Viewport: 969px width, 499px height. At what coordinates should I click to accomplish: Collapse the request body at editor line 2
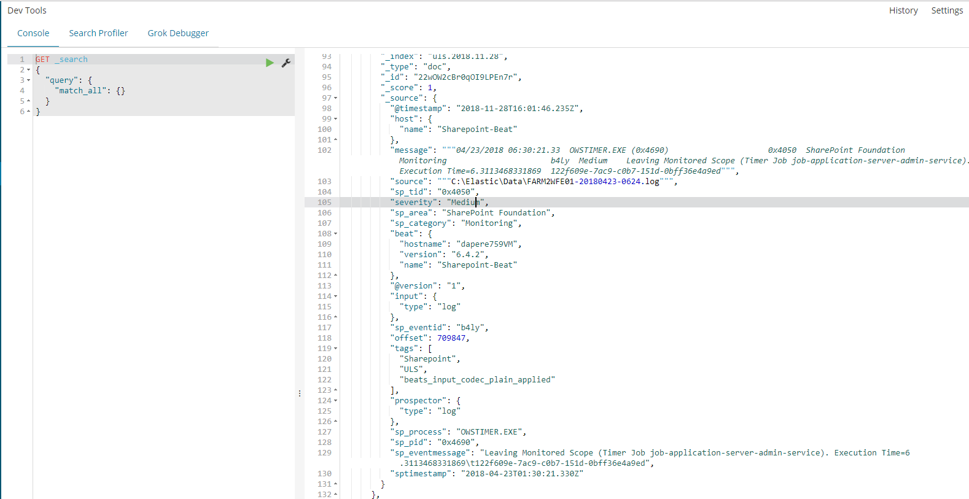(28, 70)
